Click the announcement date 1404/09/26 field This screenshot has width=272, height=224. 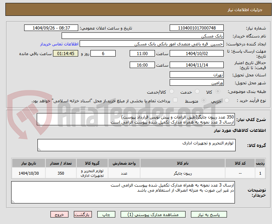click(51, 28)
